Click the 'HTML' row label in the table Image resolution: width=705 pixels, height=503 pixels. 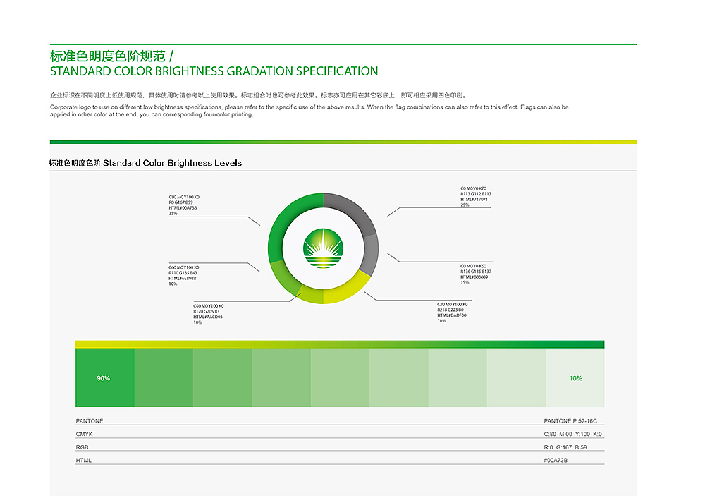coord(83,460)
